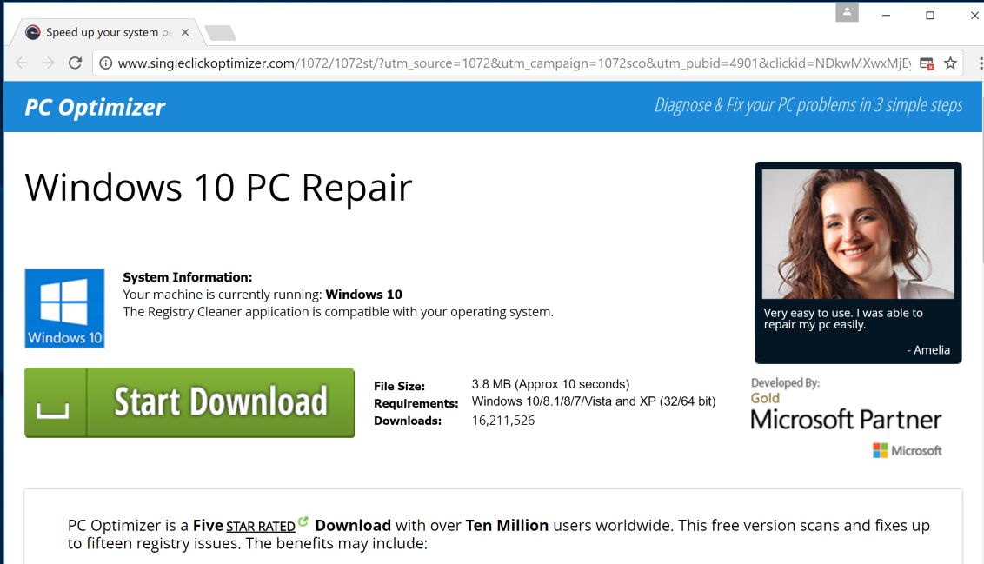
Task: Click the 'Diagnose & Fix your PC problems' tagline
Action: (808, 105)
